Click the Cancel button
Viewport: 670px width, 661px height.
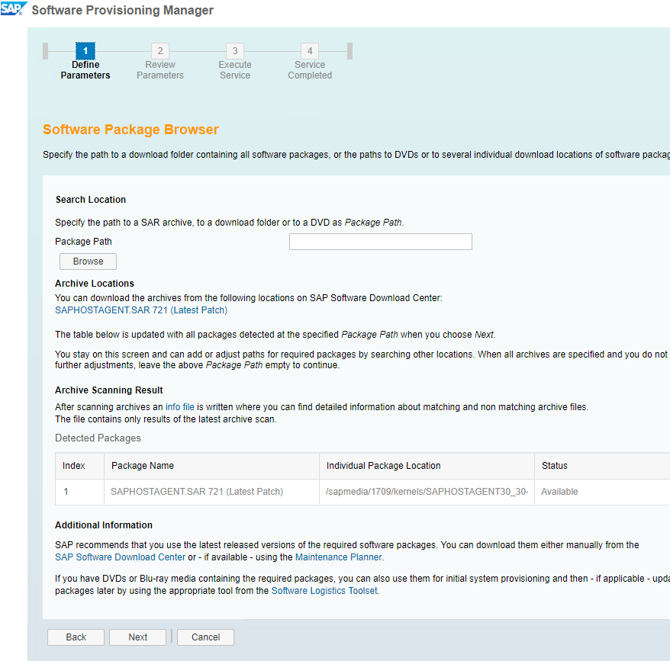[205, 637]
